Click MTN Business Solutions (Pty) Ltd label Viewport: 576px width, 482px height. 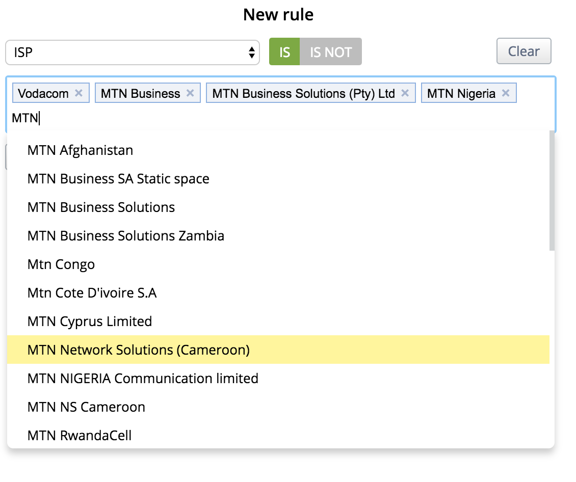click(303, 94)
